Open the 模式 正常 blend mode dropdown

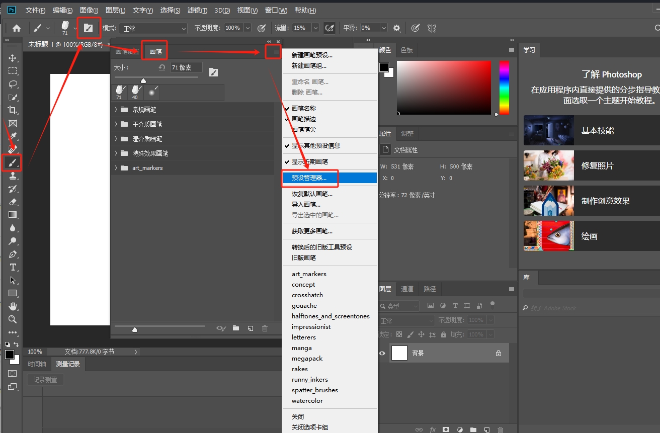pos(153,28)
